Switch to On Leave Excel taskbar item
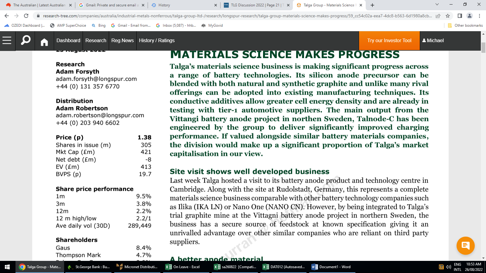Screen dimensions: 486x273 point(186,267)
